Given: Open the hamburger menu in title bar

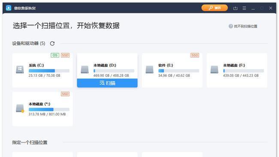Looking at the screenshot, I should (x=244, y=8).
